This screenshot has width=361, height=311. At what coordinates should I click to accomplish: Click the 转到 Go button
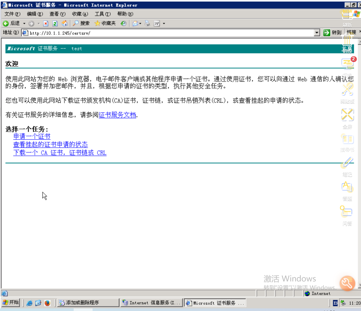332,33
